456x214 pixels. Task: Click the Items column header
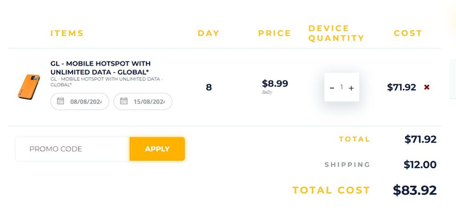tap(67, 33)
